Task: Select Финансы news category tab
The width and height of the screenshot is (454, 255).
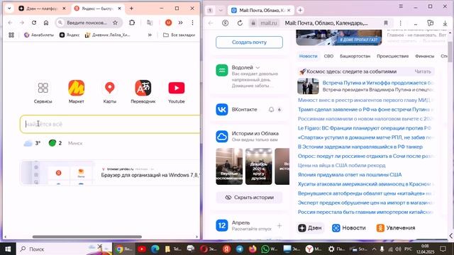Action: pos(424,56)
